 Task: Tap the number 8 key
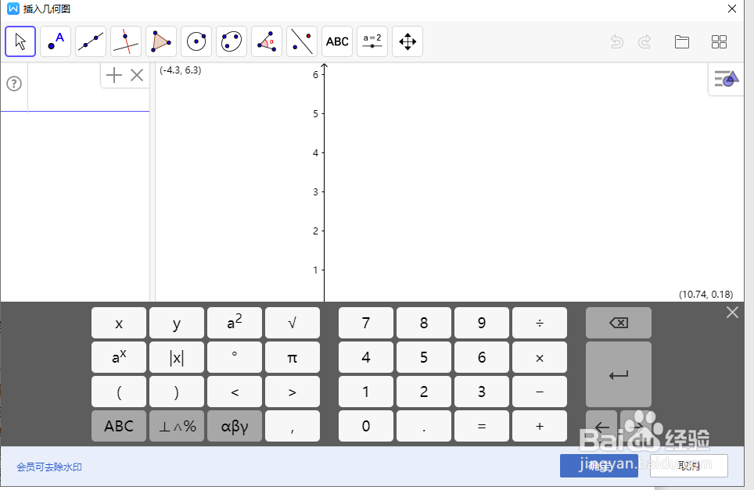424,323
